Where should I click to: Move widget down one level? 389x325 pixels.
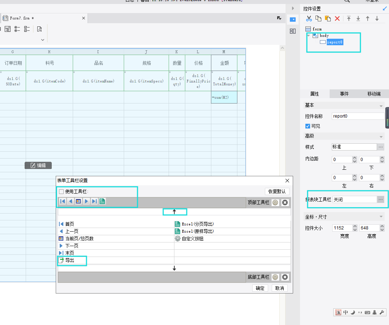point(377,18)
